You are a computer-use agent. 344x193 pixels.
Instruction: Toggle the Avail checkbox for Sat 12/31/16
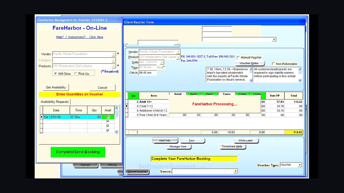point(108,117)
